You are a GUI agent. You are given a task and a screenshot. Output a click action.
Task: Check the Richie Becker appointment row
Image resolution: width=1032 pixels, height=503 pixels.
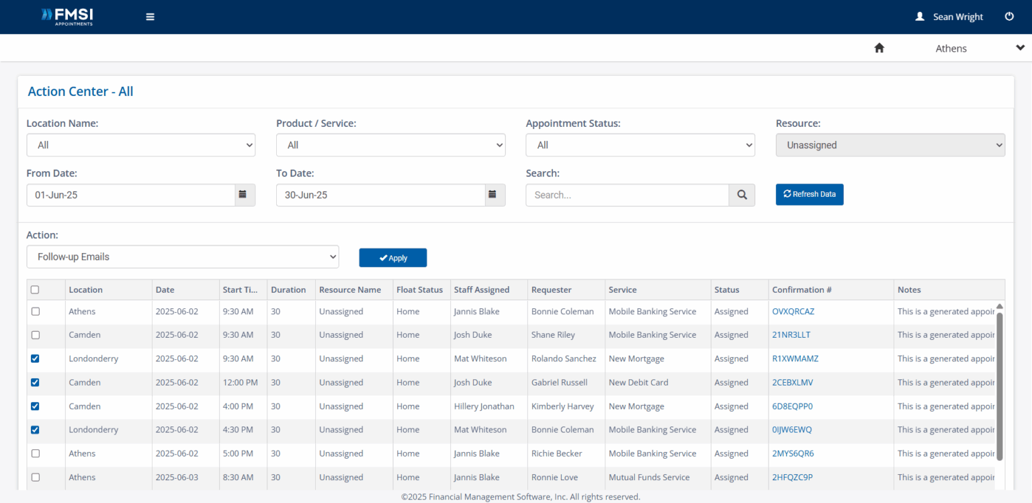[35, 454]
